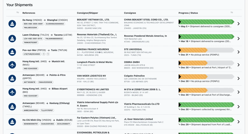Click reference tag LCH-HSE-2501-0173
248x134 pixels.
[33, 39]
